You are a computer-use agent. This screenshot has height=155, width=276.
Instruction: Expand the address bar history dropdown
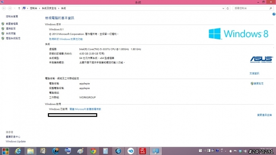point(223,8)
